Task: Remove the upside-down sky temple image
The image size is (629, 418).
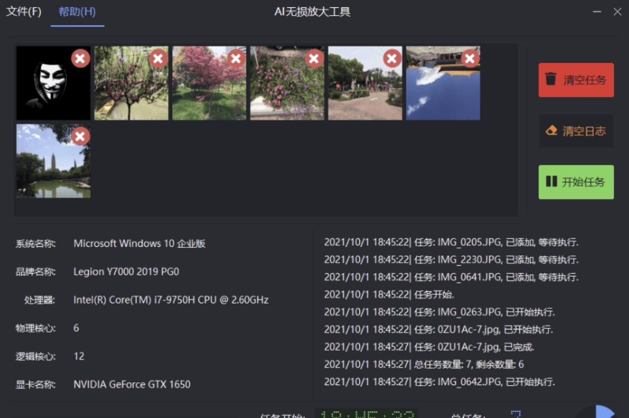Action: (469, 58)
